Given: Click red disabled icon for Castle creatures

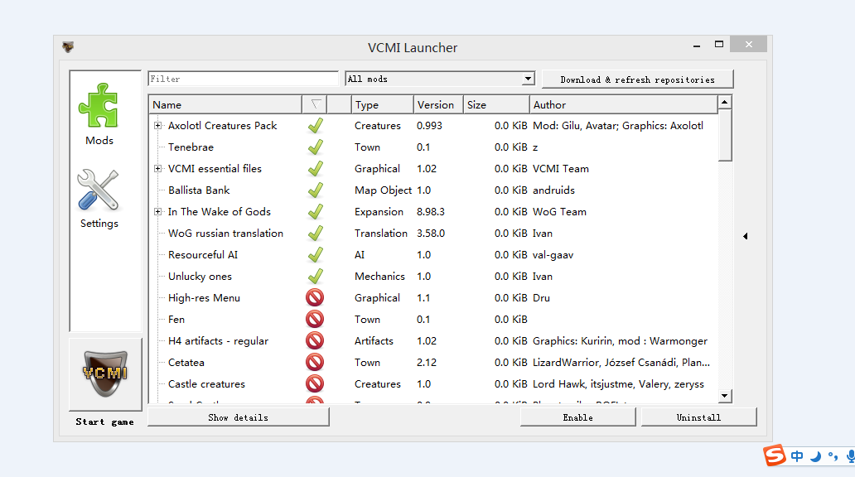Looking at the screenshot, I should click(x=315, y=383).
